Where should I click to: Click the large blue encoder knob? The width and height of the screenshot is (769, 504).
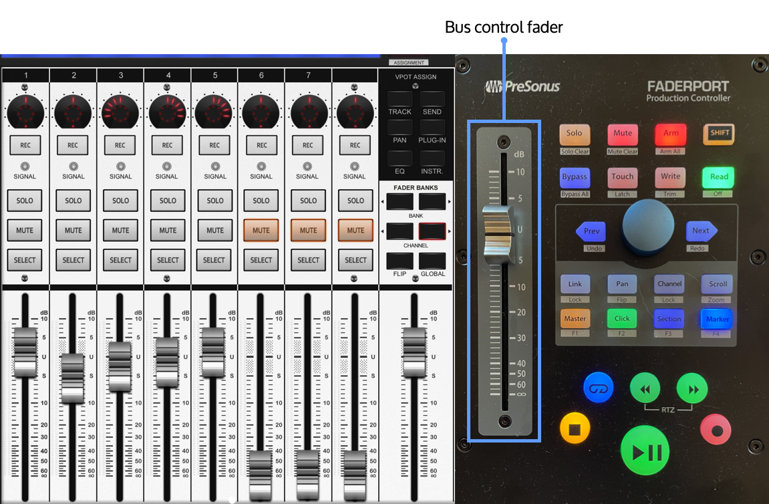click(648, 226)
